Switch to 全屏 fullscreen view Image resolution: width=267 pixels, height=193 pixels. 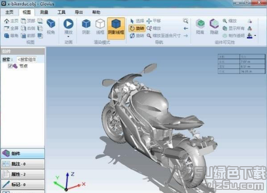click(11, 28)
